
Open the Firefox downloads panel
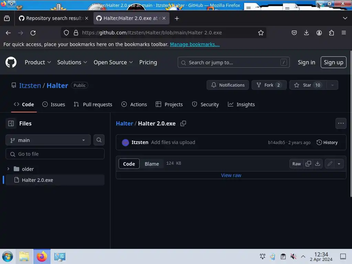pos(306,33)
